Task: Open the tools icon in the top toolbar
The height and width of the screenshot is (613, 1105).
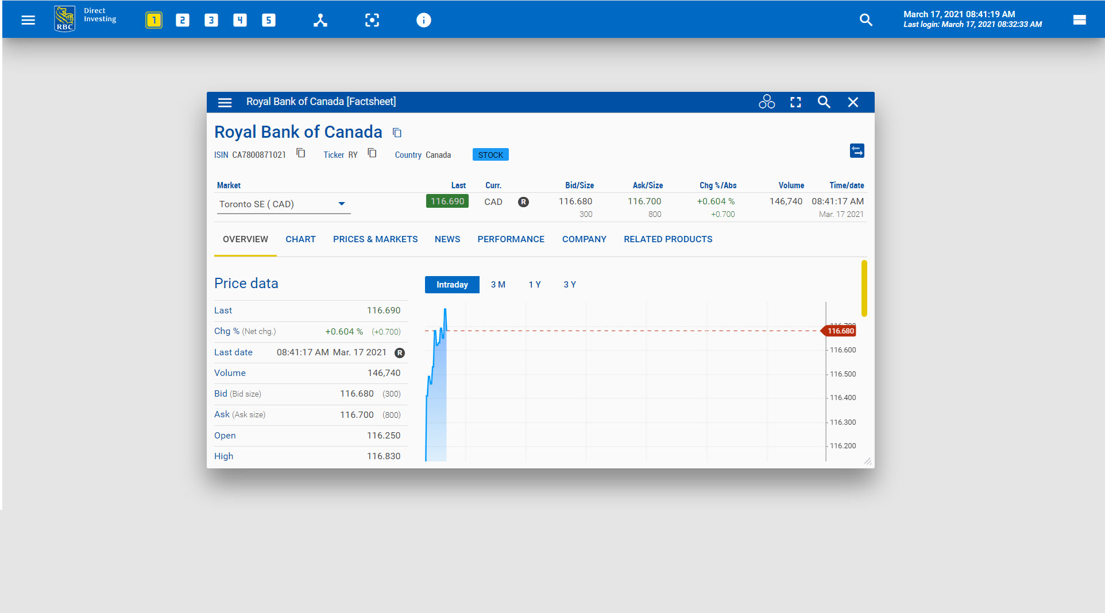Action: [320, 20]
